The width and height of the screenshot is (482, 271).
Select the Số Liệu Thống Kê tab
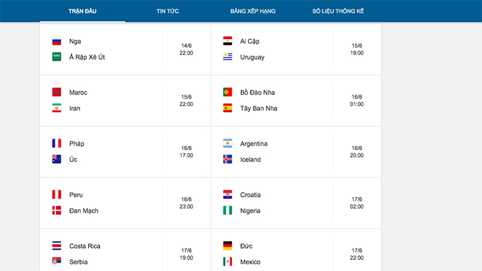338,11
